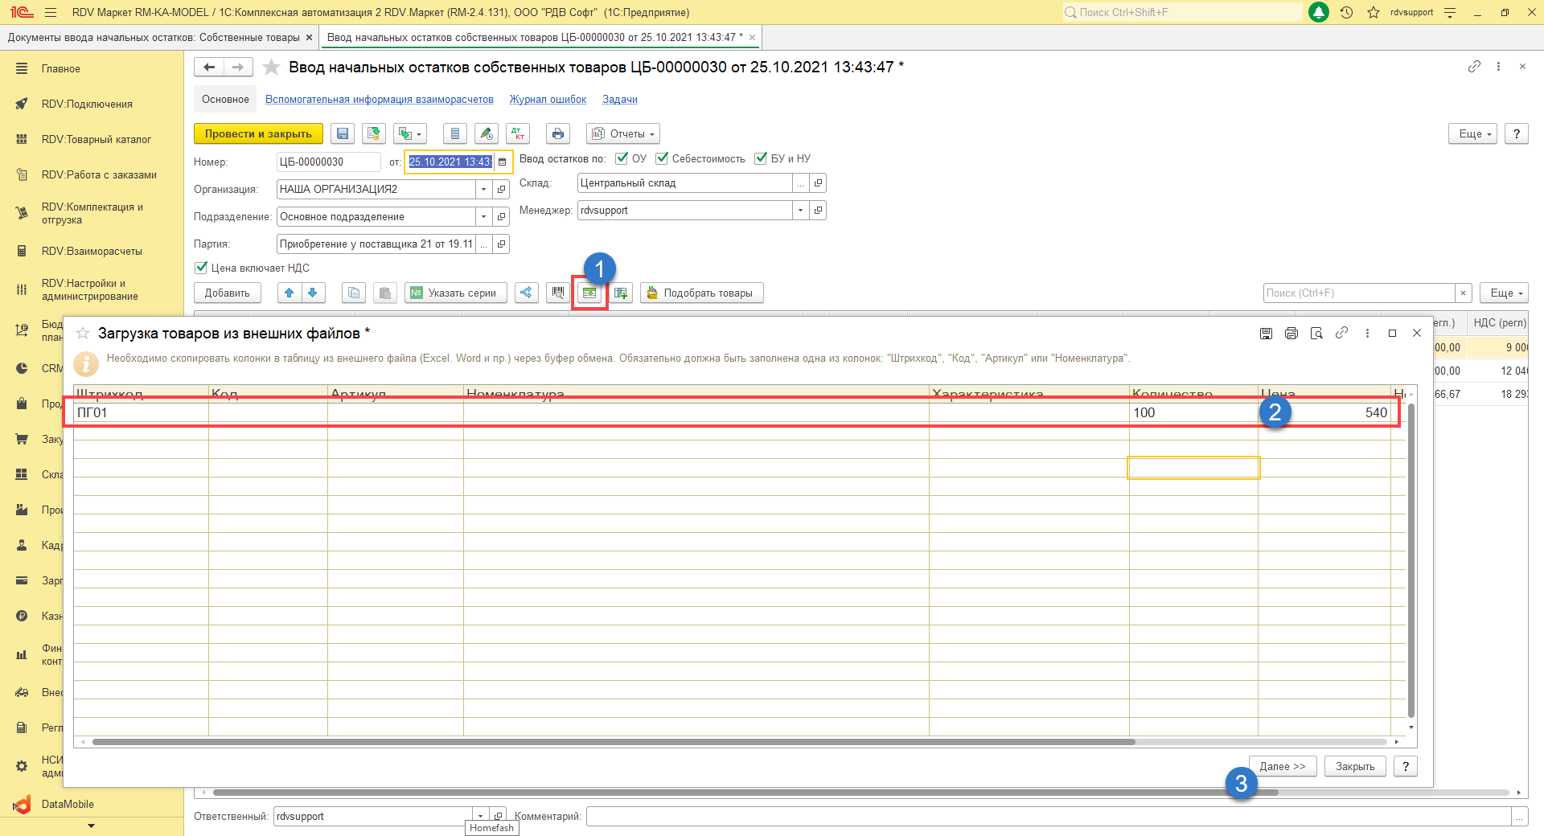
Task: Toggle 'Цена включает НДС' checkbox
Action: (201, 268)
